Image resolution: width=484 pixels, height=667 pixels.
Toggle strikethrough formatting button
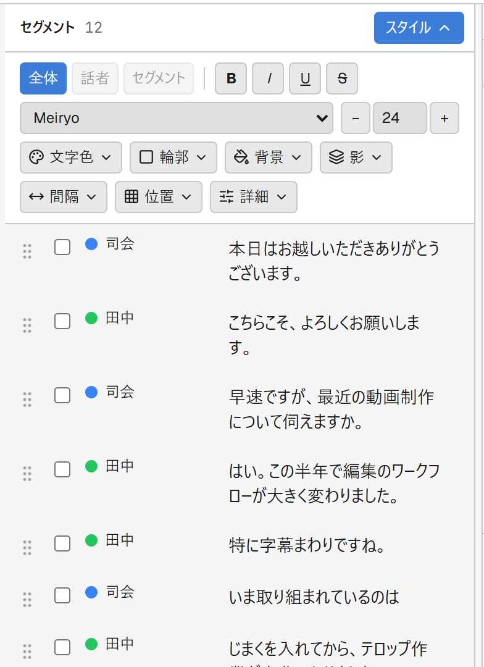point(342,78)
